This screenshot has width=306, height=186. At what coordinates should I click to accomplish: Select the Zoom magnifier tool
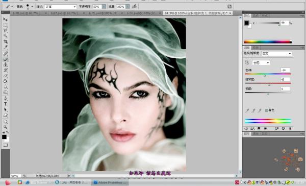point(5,127)
